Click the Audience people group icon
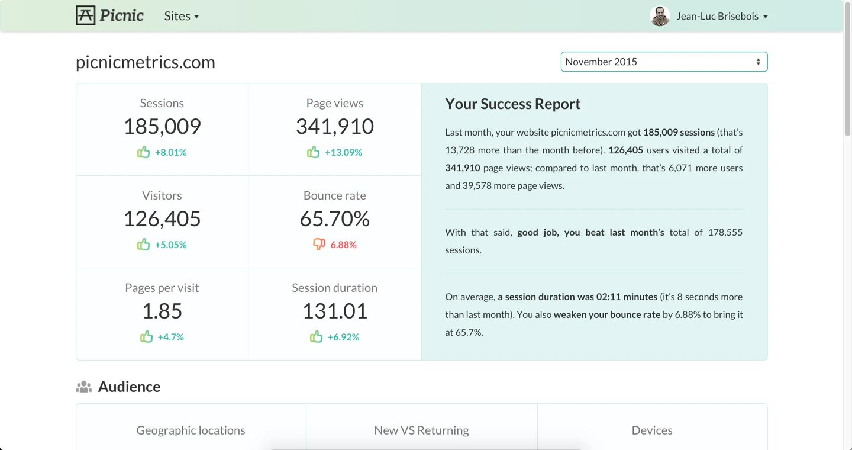The height and width of the screenshot is (450, 852). pyautogui.click(x=84, y=387)
